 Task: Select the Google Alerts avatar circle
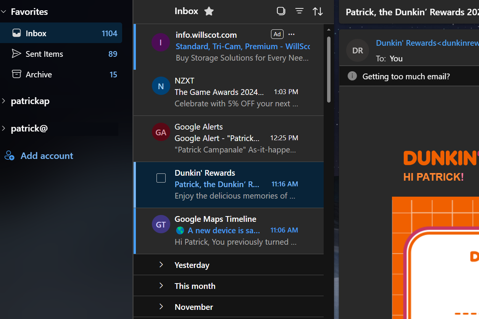[x=161, y=132]
